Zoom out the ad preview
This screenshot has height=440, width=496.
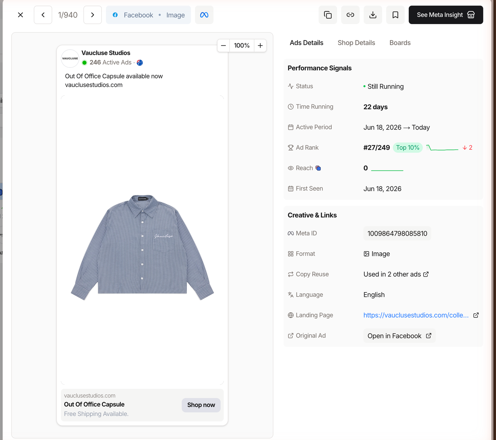pyautogui.click(x=224, y=46)
